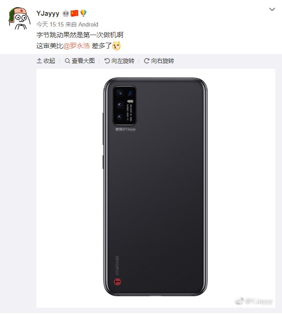Click the phone's quad camera module
The height and width of the screenshot is (314, 282).
point(125,106)
